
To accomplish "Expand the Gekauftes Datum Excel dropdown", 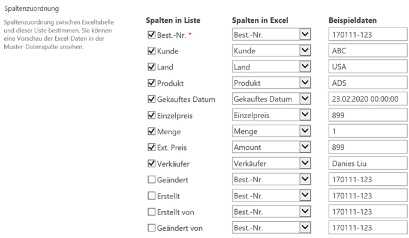I will tap(271, 99).
